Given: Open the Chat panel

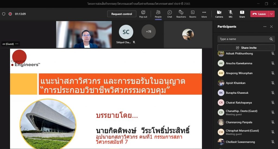Looking at the screenshot, I should click(x=169, y=14).
